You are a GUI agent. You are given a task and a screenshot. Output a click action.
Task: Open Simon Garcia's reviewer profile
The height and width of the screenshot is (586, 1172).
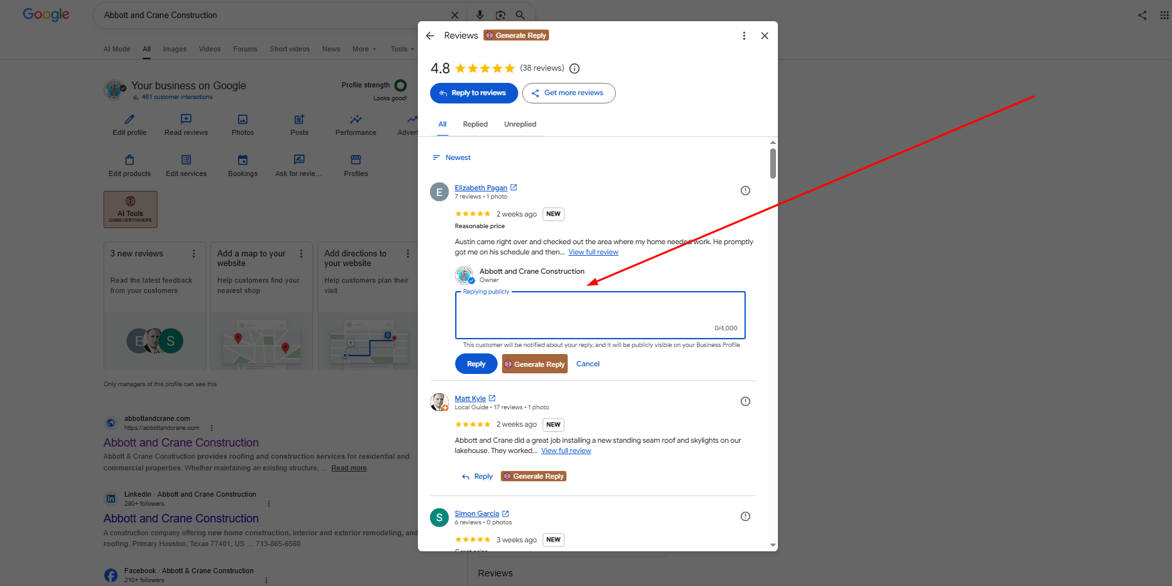coord(476,513)
